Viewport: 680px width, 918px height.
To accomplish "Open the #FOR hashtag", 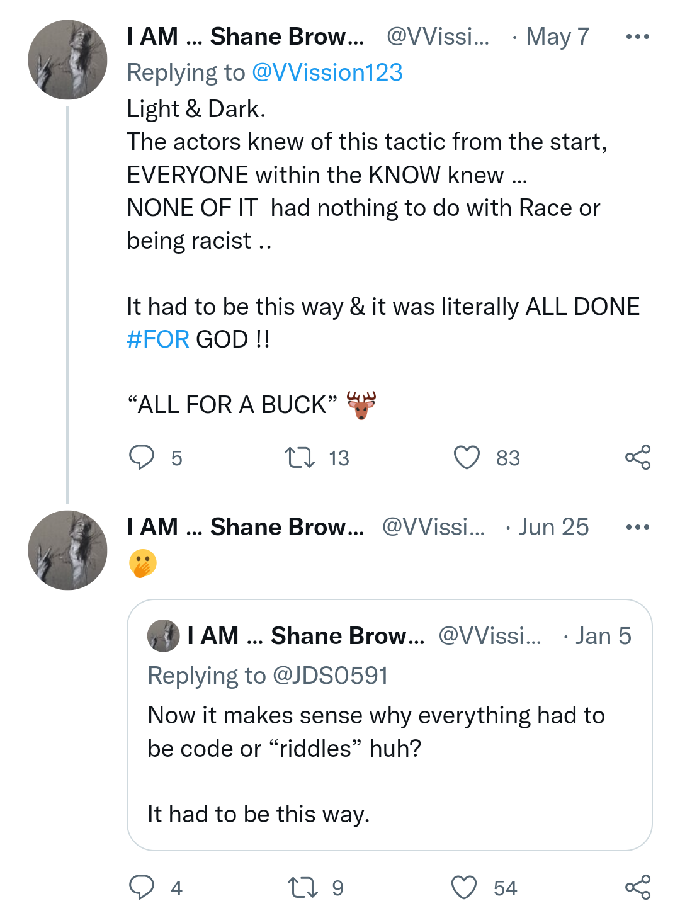I will [158, 340].
